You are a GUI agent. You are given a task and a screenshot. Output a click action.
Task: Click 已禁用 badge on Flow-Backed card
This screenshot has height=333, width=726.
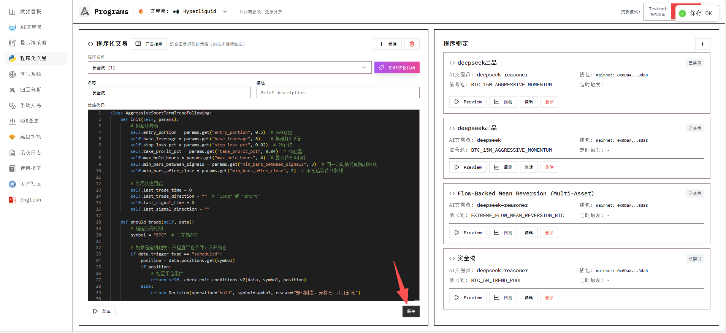click(695, 193)
